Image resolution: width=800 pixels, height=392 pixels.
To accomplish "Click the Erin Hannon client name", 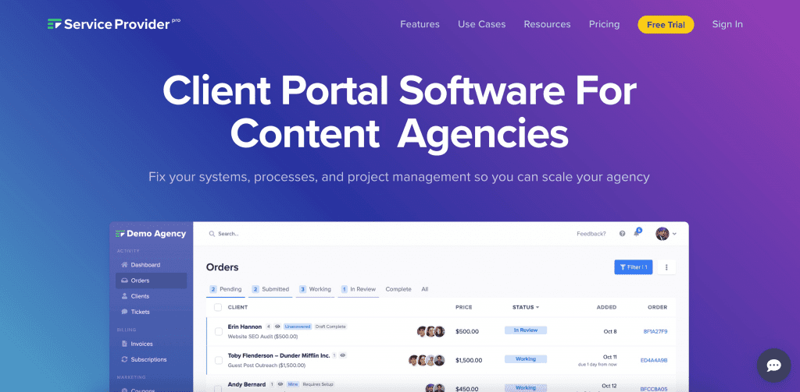I will click(x=245, y=327).
